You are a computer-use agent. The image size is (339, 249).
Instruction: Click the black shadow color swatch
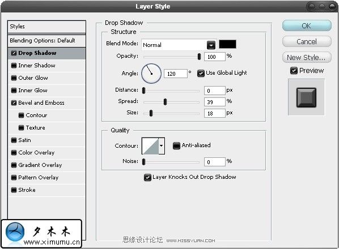point(227,44)
